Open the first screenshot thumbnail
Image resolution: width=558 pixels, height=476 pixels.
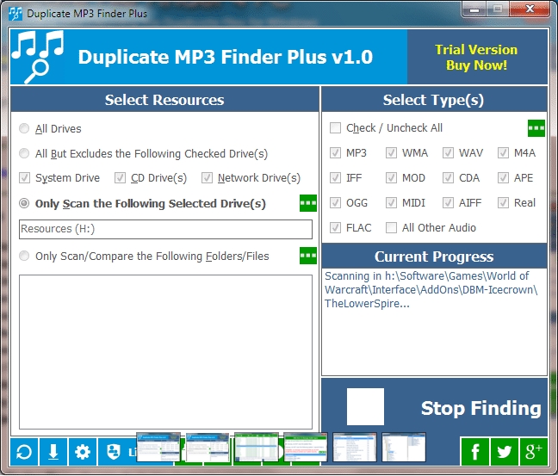[158, 447]
